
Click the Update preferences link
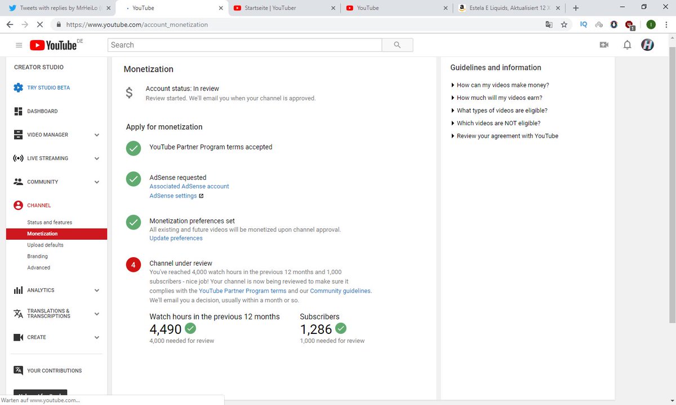point(176,238)
